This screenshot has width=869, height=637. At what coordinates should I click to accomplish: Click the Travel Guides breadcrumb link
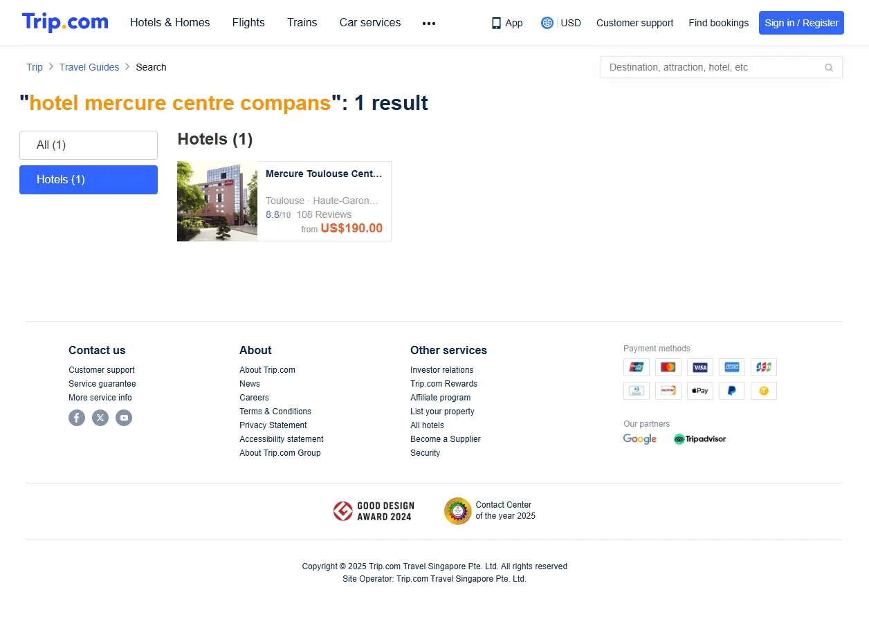pos(89,67)
